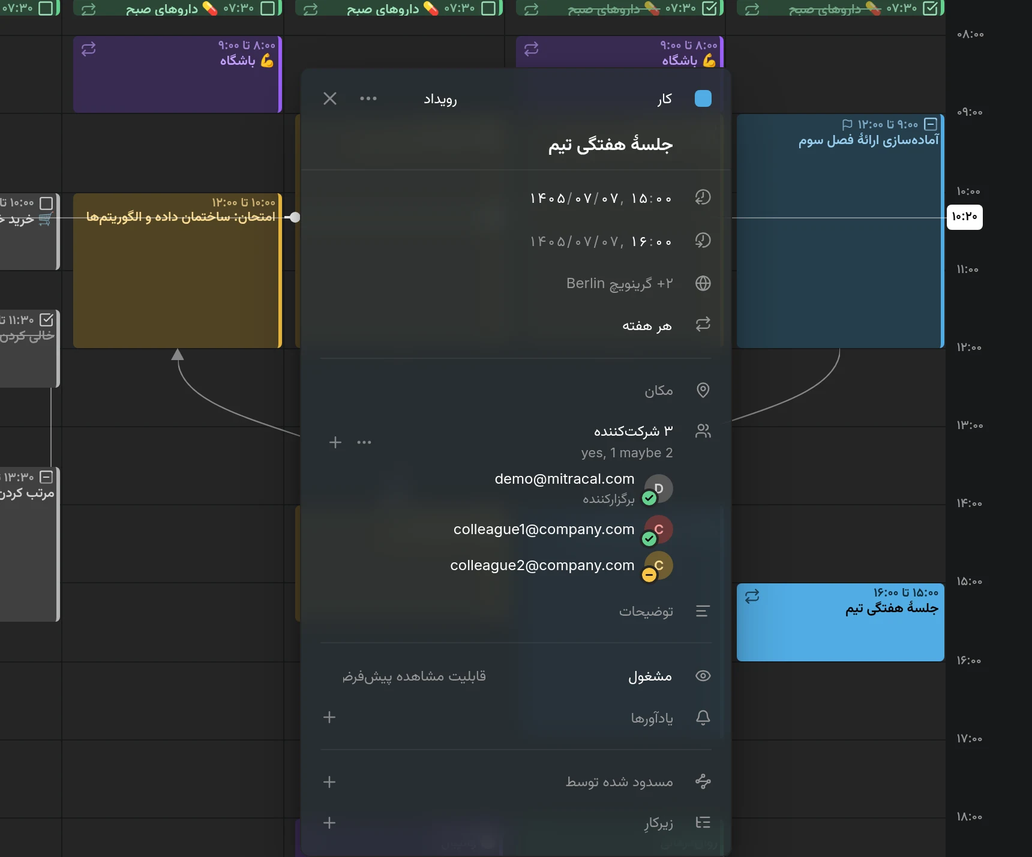Open آماده‌سازی ارائهٔ فصل سوم event
Screen dimensions: 1032x857
coord(840,231)
